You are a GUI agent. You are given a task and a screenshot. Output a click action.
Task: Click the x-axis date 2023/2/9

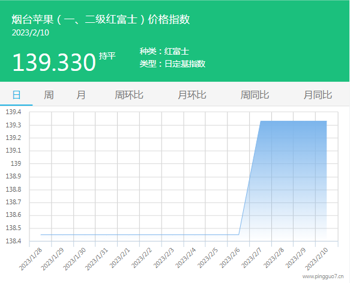click(296, 258)
